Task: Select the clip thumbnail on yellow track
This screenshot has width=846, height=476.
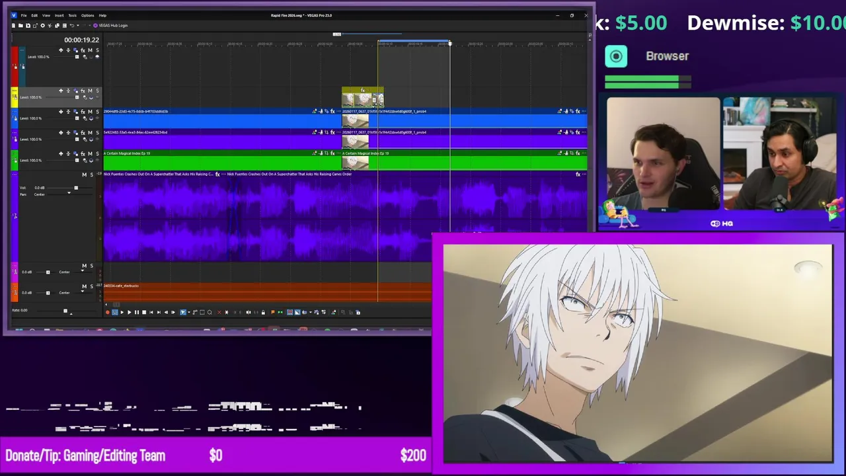Action: click(362, 99)
